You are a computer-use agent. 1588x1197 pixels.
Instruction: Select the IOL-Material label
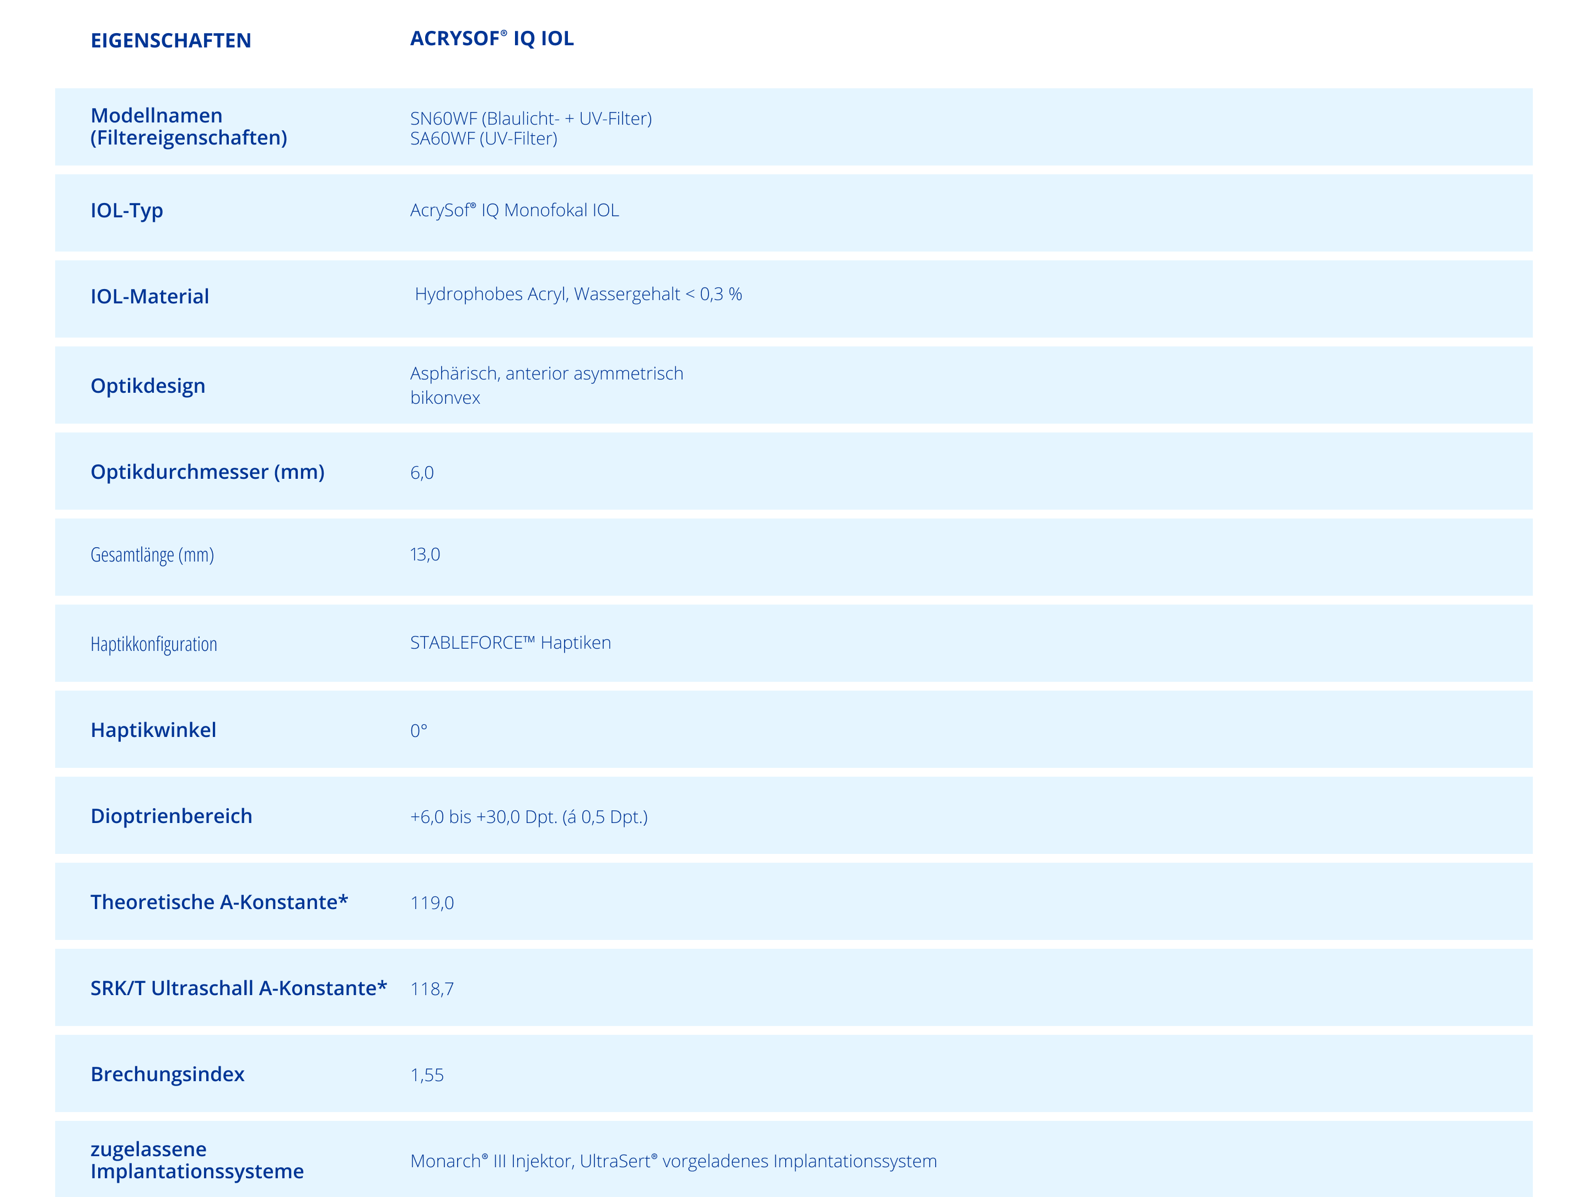click(149, 296)
